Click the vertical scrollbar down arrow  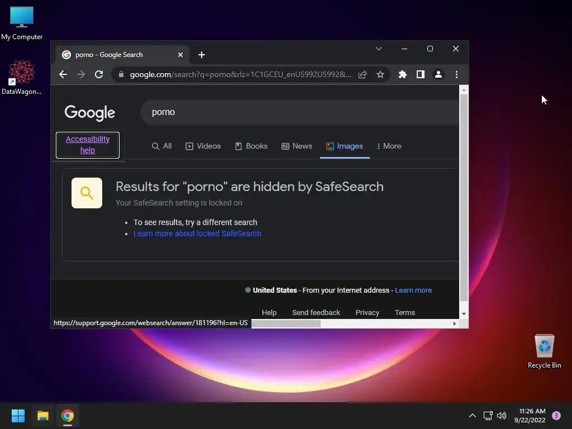pyautogui.click(x=464, y=314)
